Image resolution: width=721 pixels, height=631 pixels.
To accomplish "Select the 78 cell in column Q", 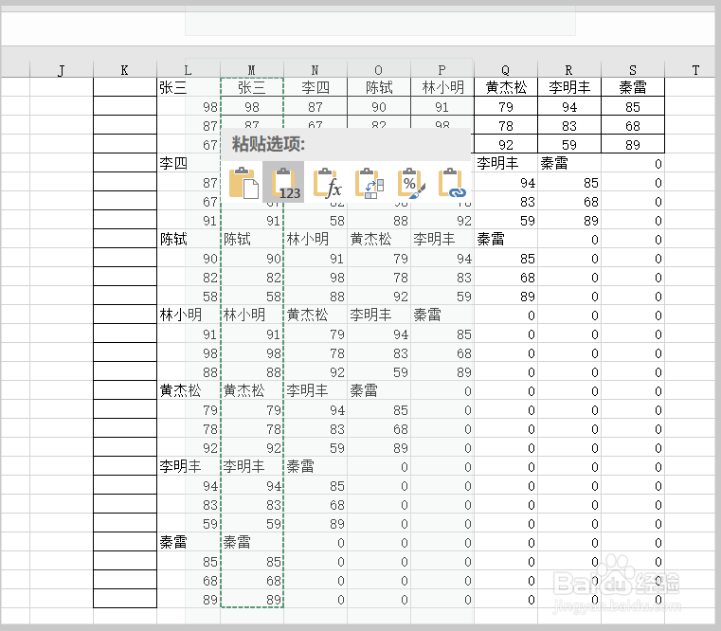I will 506,125.
